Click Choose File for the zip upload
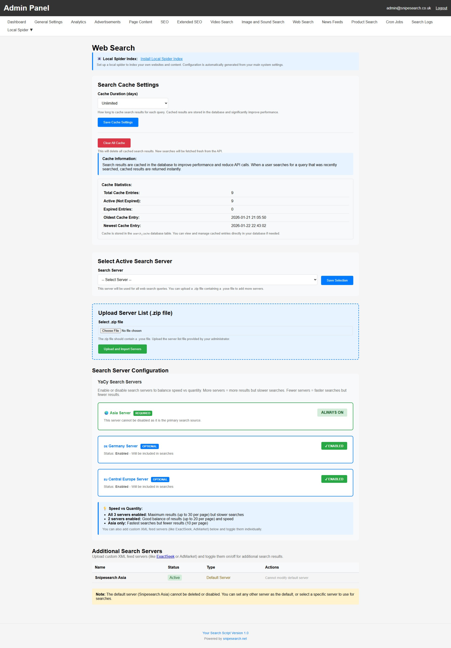This screenshot has width=451, height=648. click(x=110, y=331)
